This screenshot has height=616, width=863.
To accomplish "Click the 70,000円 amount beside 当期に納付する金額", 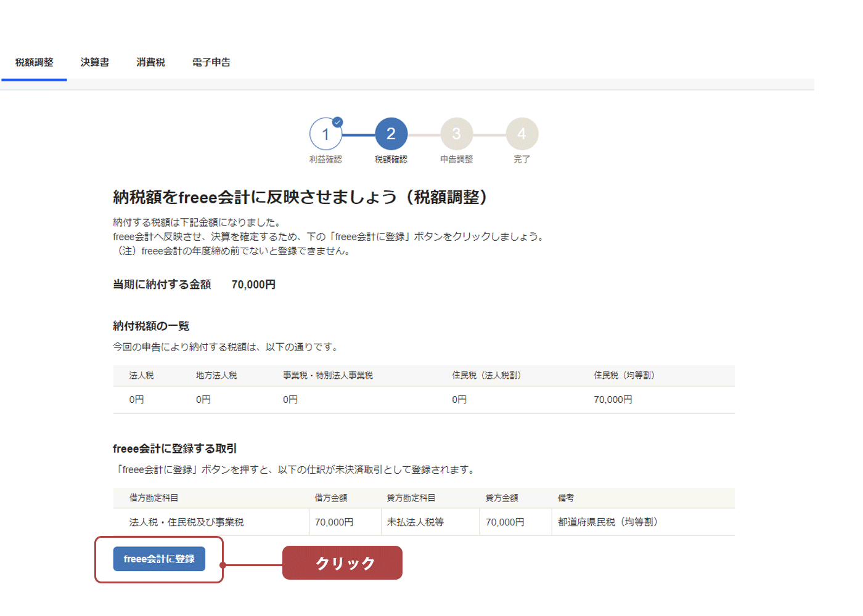I will click(x=253, y=285).
